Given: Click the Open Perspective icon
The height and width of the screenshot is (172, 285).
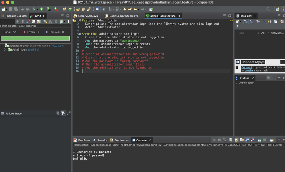Looking at the screenshot, I should [278, 9].
